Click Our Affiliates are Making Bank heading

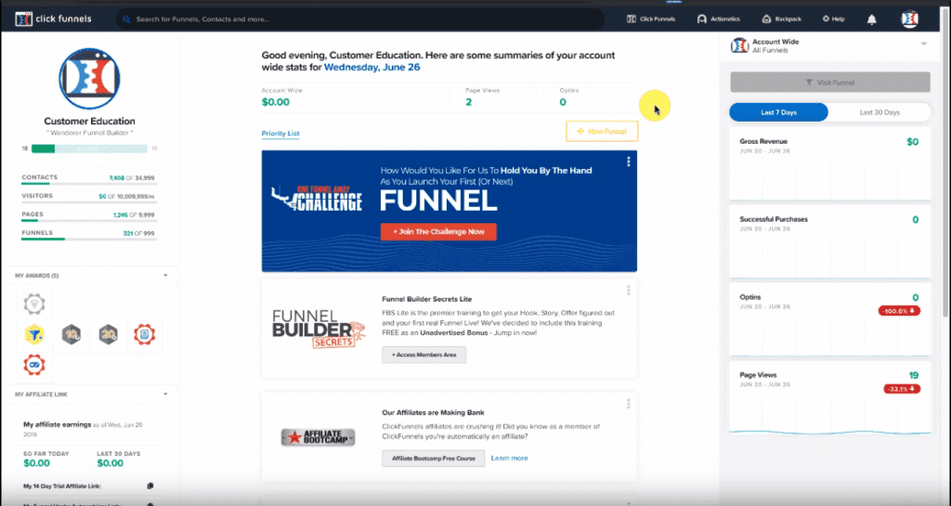(x=433, y=412)
